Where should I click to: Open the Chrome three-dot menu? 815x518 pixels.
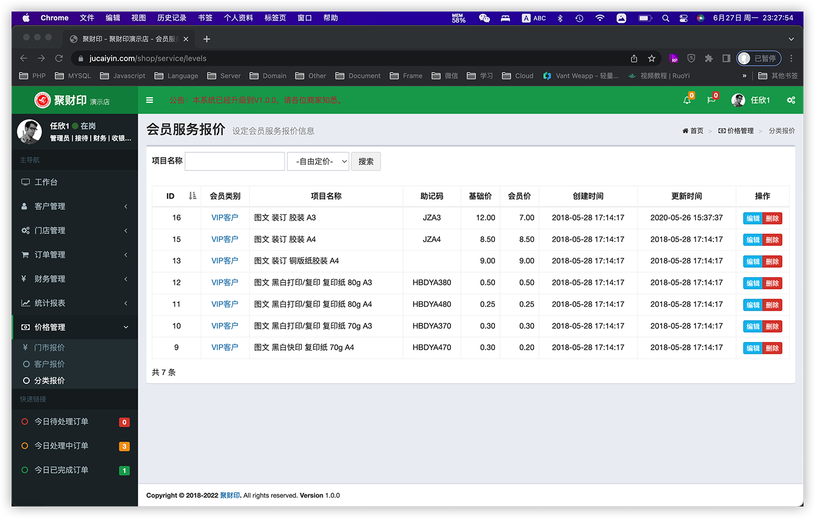click(791, 58)
